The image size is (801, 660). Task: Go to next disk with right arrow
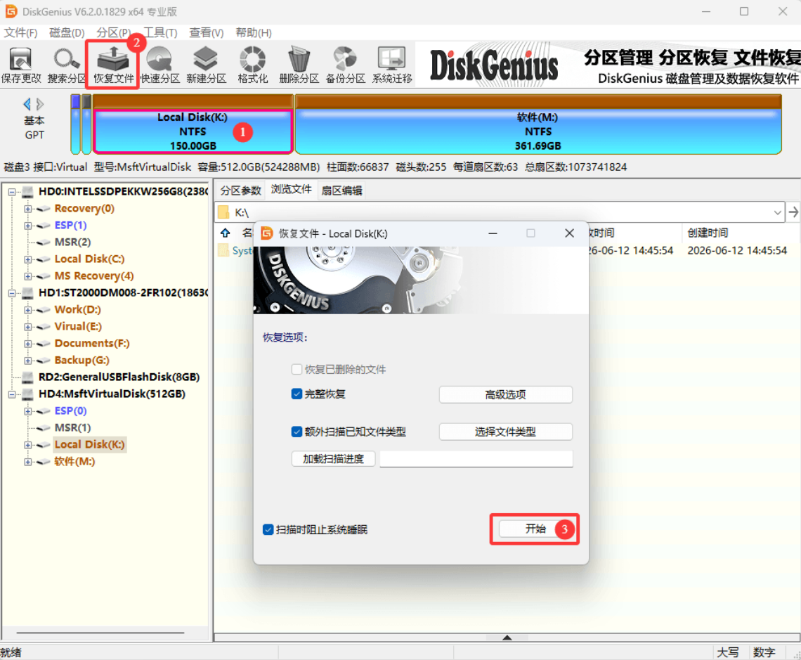[x=40, y=104]
